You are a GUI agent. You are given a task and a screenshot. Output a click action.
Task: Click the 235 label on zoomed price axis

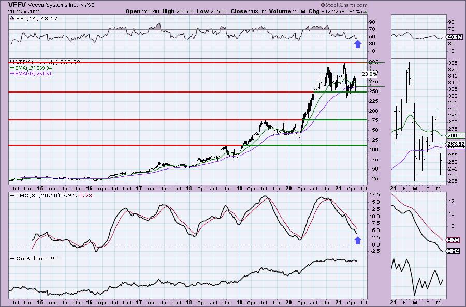453,181
